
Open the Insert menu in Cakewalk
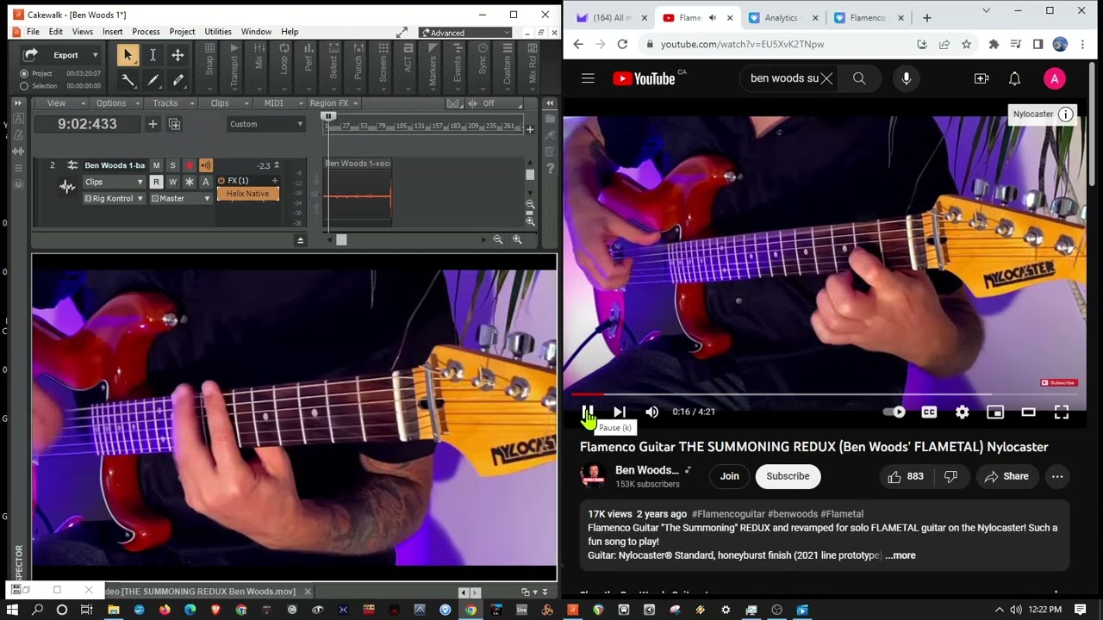[112, 32]
